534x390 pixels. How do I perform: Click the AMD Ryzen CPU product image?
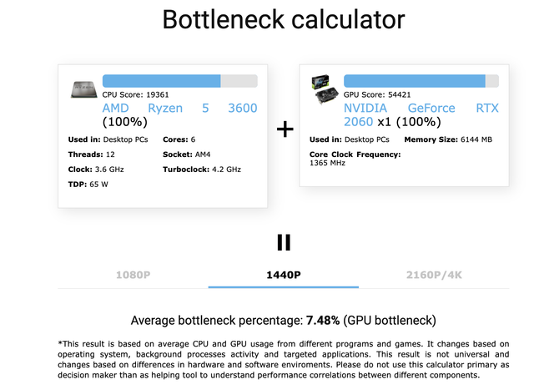pyautogui.click(x=83, y=89)
